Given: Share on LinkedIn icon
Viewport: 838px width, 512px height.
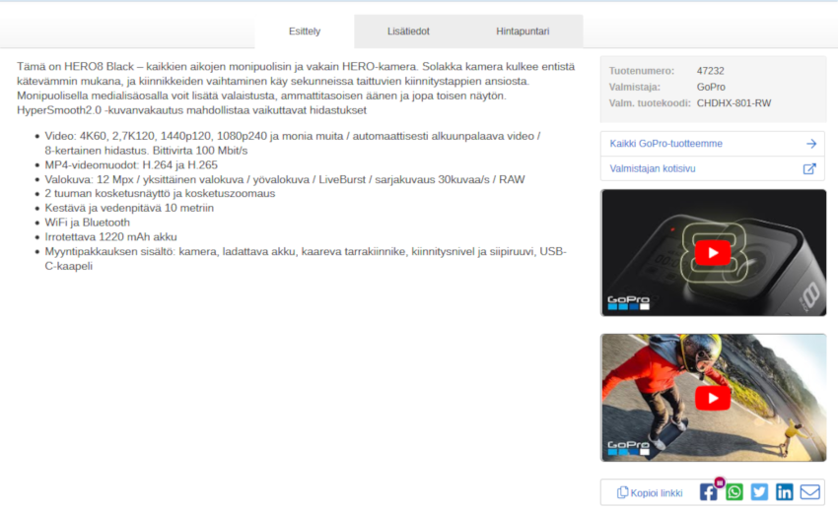Looking at the screenshot, I should [x=785, y=491].
